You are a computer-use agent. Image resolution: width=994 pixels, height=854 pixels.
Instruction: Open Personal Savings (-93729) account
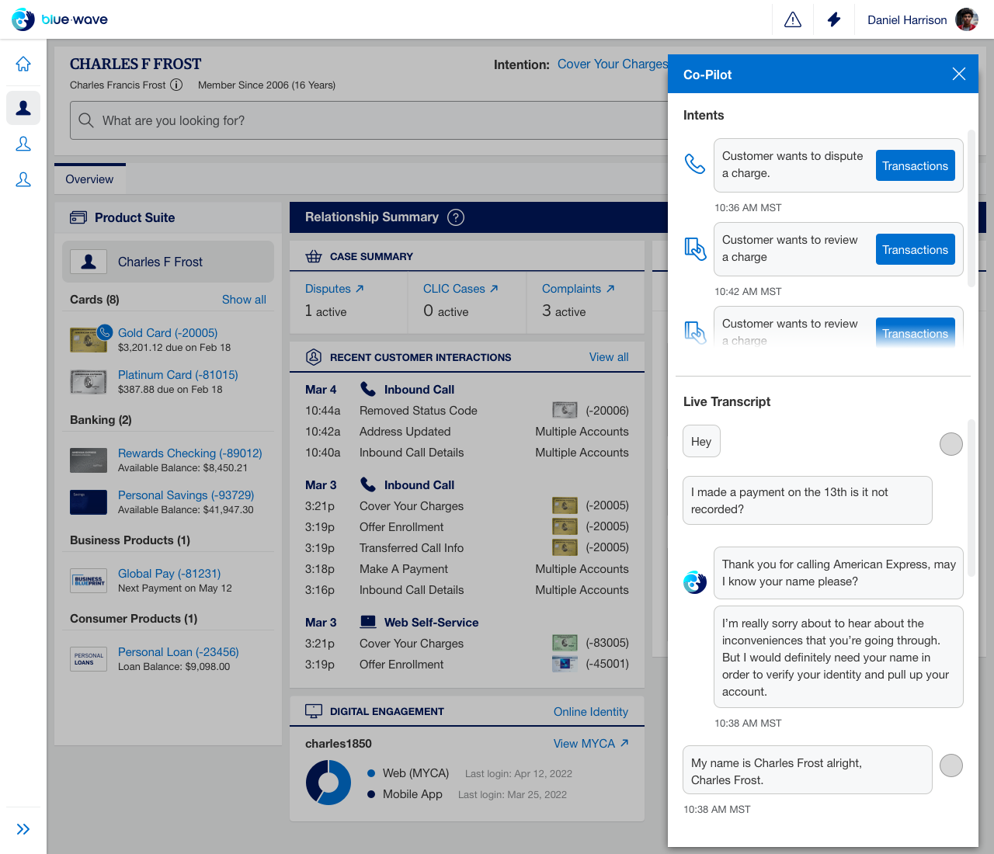186,495
